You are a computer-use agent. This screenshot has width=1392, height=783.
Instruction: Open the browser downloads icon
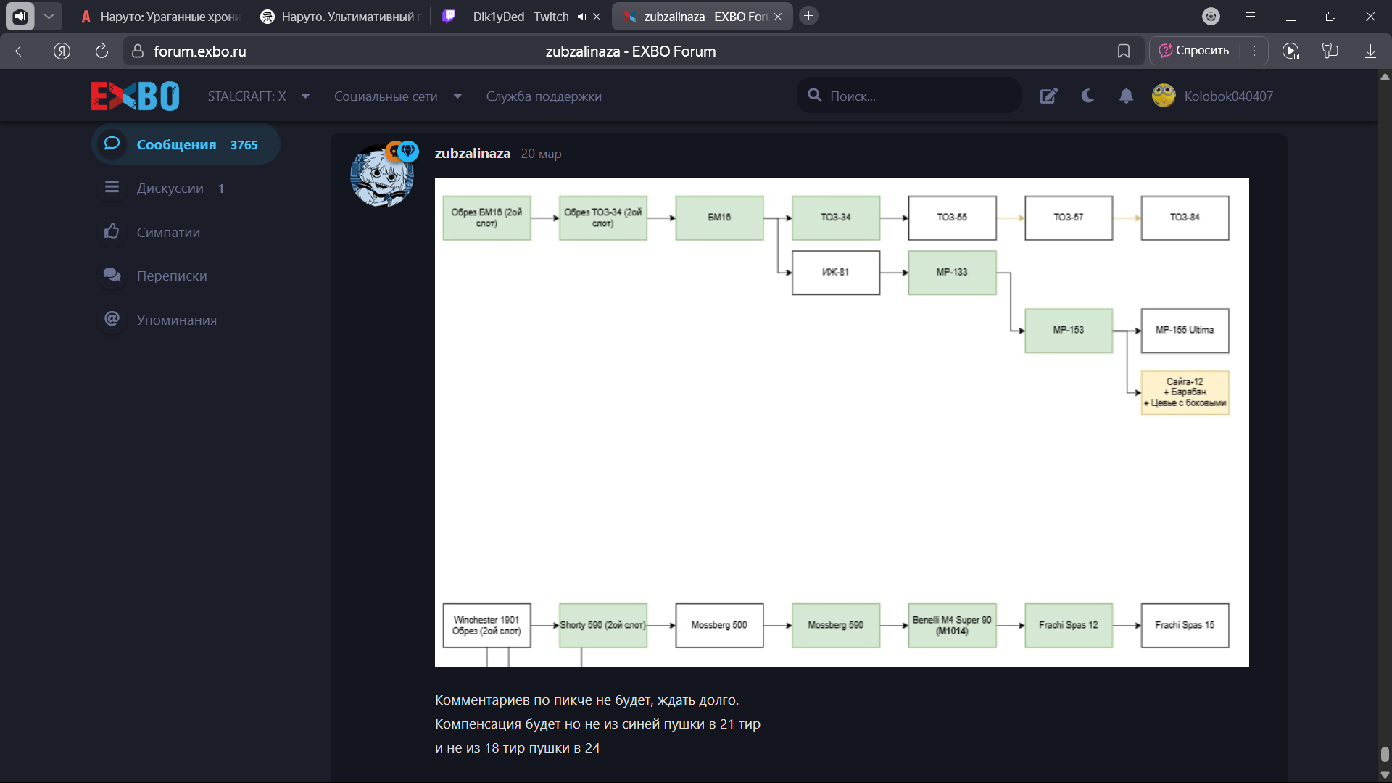pos(1370,51)
